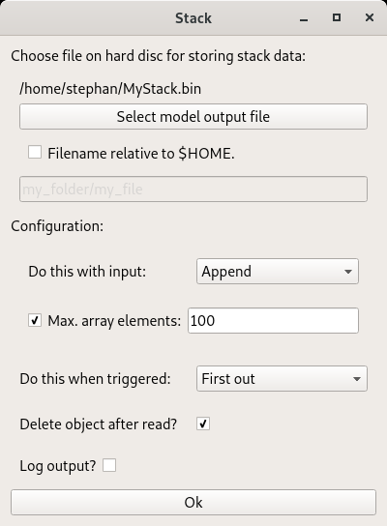
Task: Close the Stack dialog
Action: coord(370,17)
